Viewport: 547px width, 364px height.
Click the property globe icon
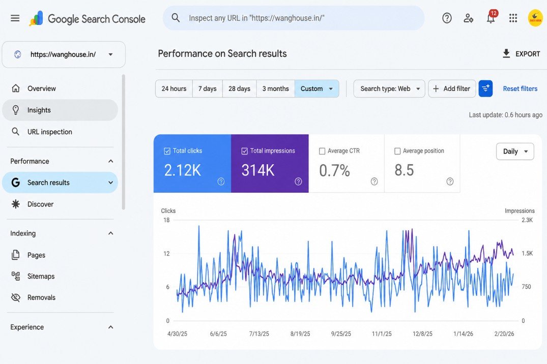point(18,54)
